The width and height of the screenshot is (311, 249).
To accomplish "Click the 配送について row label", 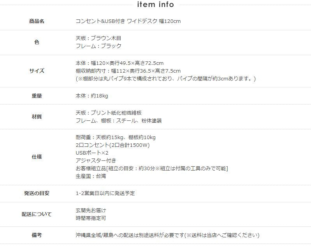I will (x=37, y=214).
